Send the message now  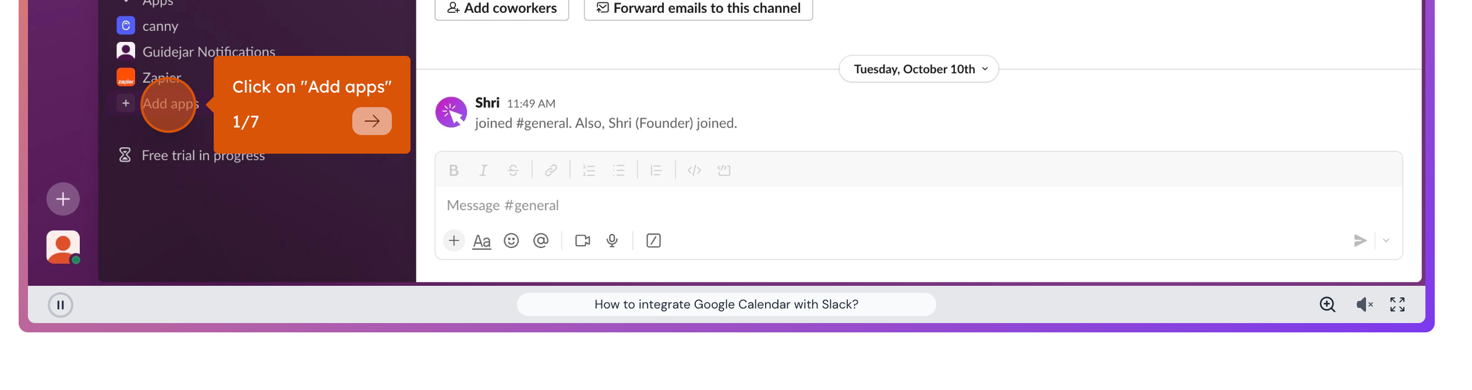click(1360, 240)
